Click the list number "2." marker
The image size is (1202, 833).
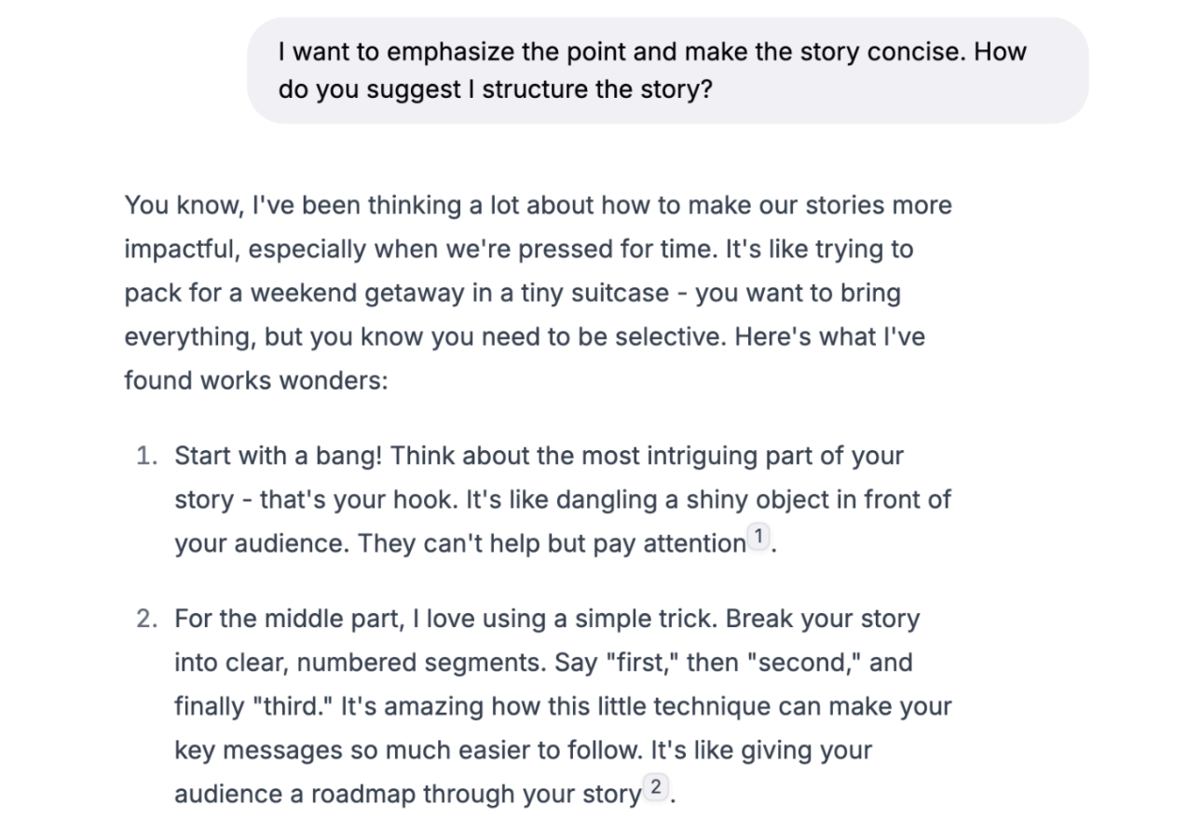click(x=148, y=619)
